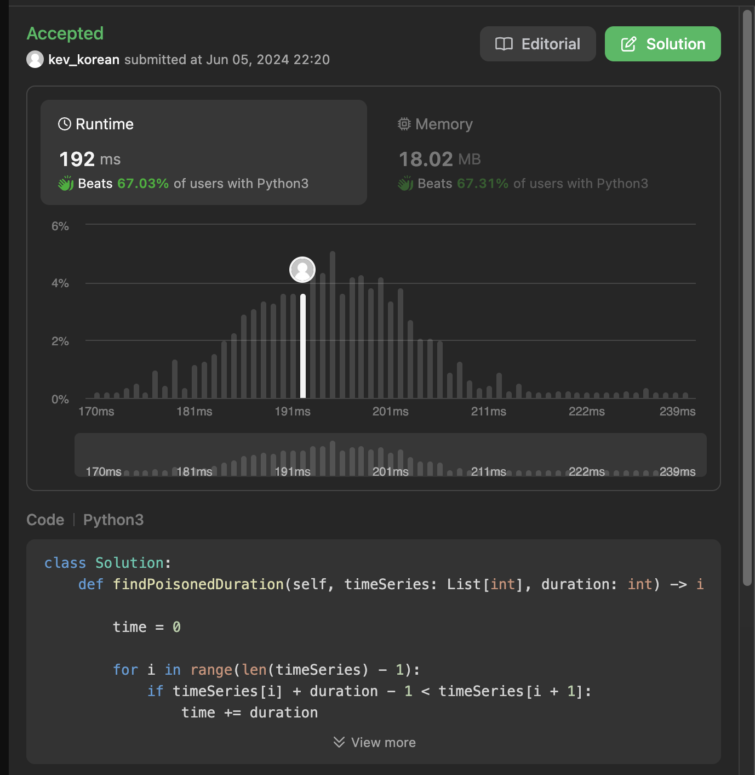
Task: Click the 'for i in range' code line
Action: 266,670
